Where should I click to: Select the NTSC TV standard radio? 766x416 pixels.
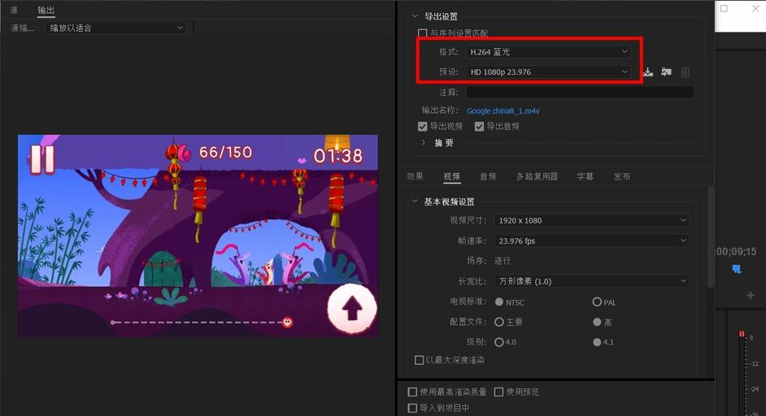click(x=498, y=302)
